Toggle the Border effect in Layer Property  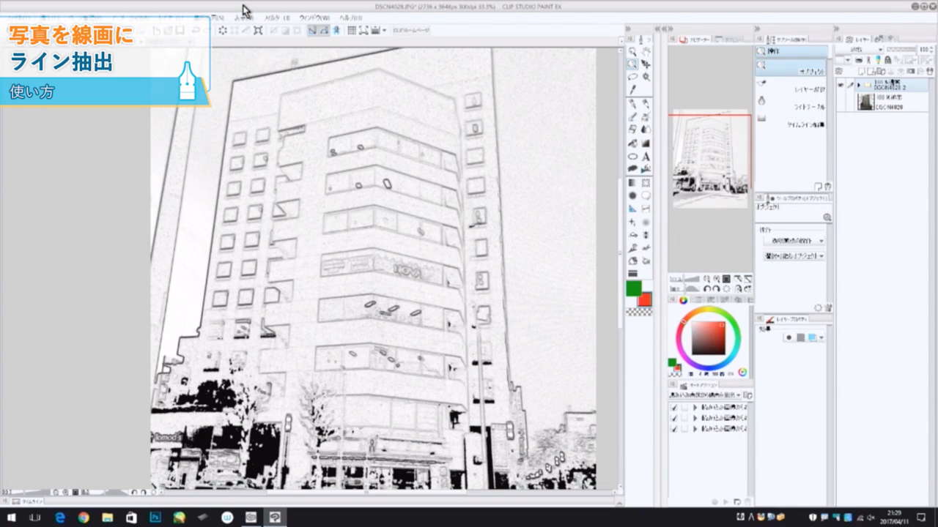[789, 337]
